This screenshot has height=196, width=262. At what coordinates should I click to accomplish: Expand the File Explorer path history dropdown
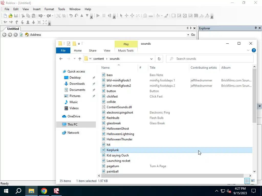151,59
